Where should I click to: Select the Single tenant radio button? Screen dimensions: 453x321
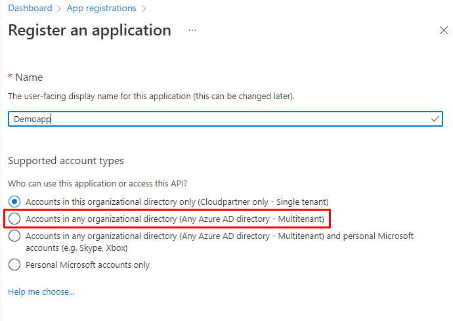click(14, 201)
